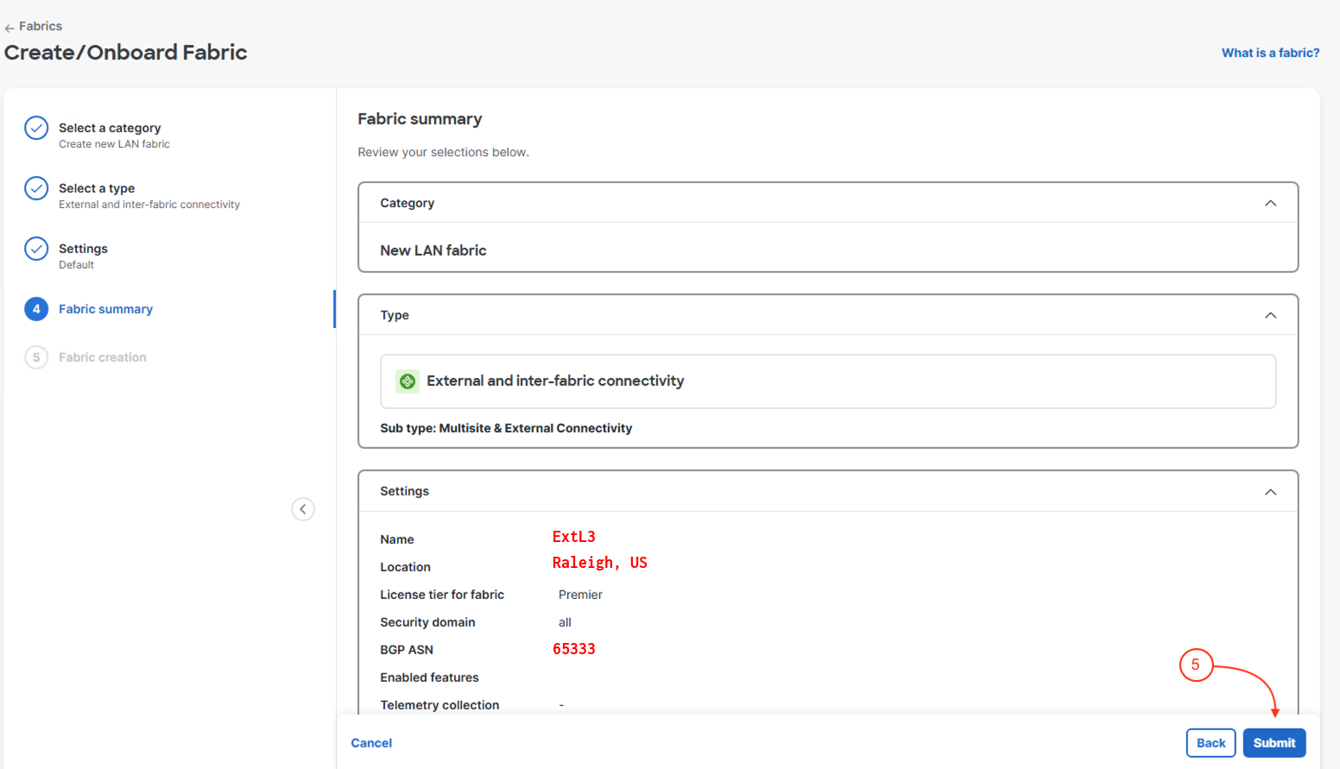Image resolution: width=1340 pixels, height=769 pixels.
Task: Click the External and inter-fabric connectivity card
Action: (827, 381)
